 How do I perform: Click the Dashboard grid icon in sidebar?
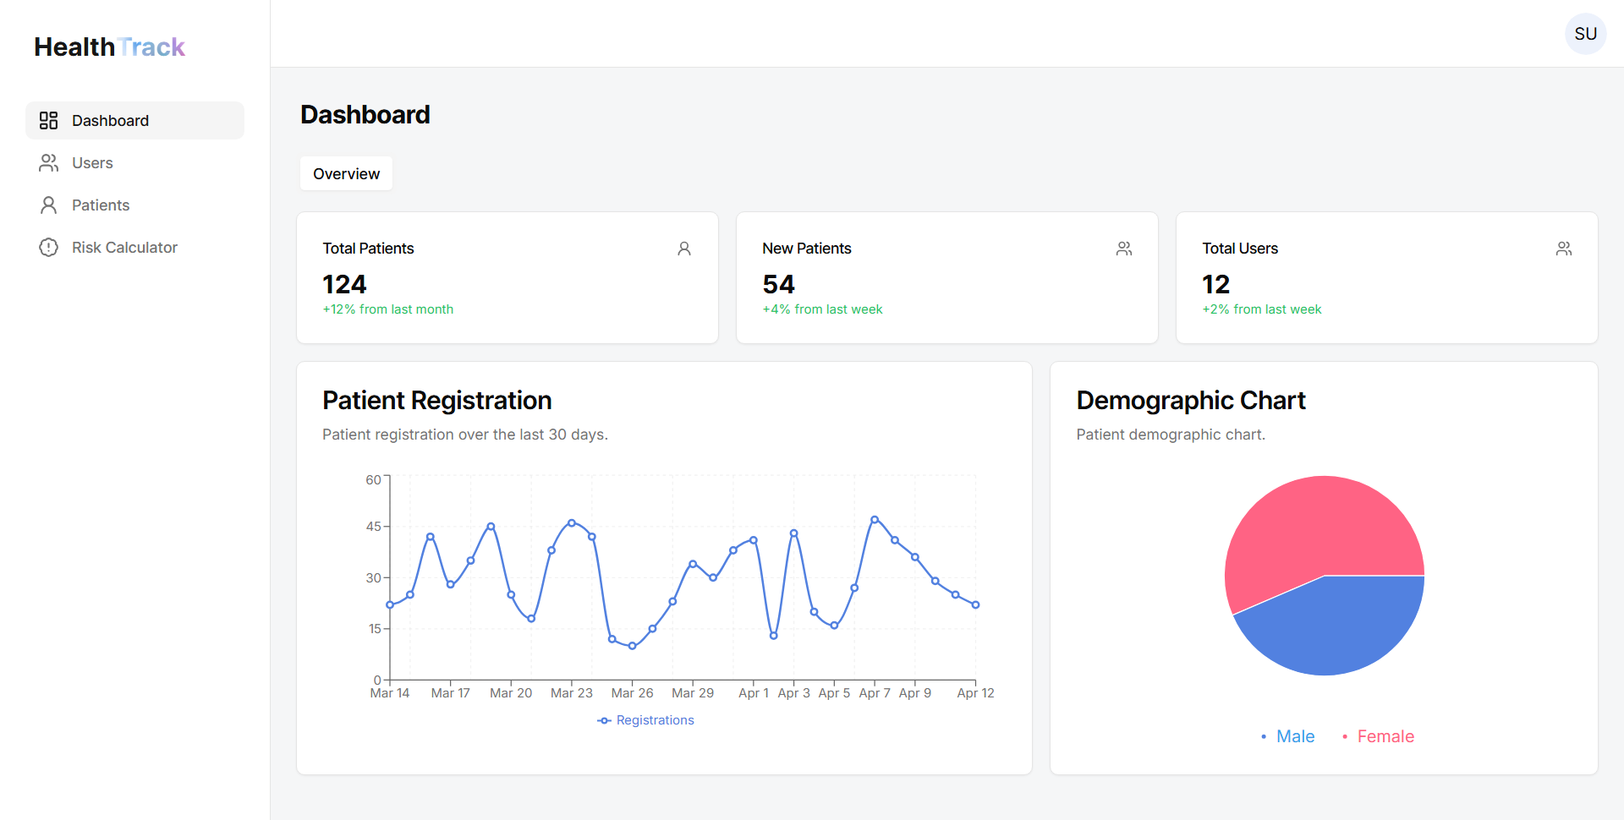[48, 121]
